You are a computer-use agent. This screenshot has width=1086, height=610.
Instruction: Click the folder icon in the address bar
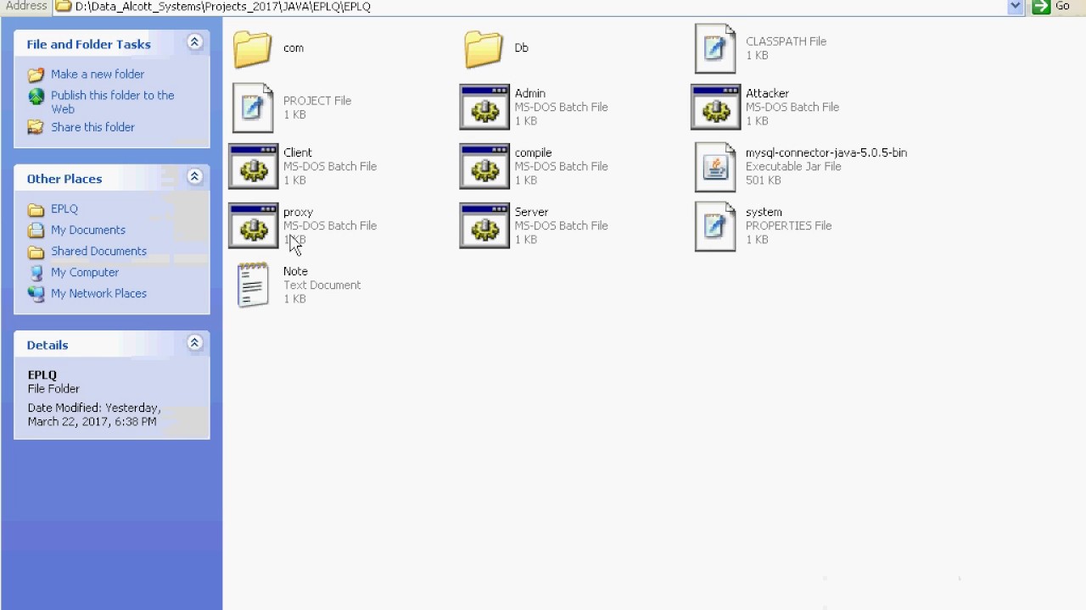63,6
